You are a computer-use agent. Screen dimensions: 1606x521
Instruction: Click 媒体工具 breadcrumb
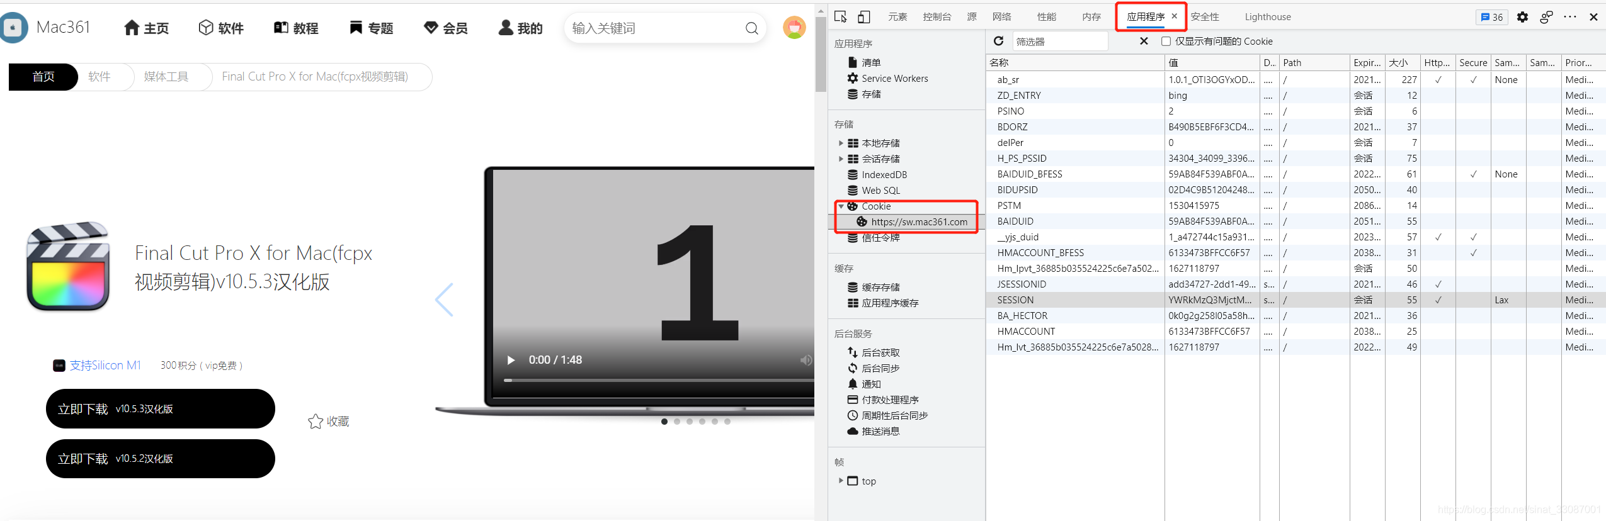pyautogui.click(x=166, y=77)
